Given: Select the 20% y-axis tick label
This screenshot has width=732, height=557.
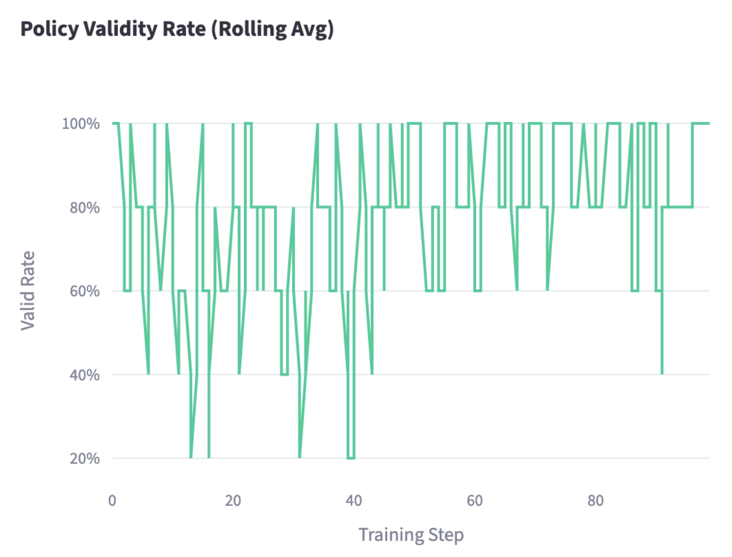Looking at the screenshot, I should [x=85, y=459].
